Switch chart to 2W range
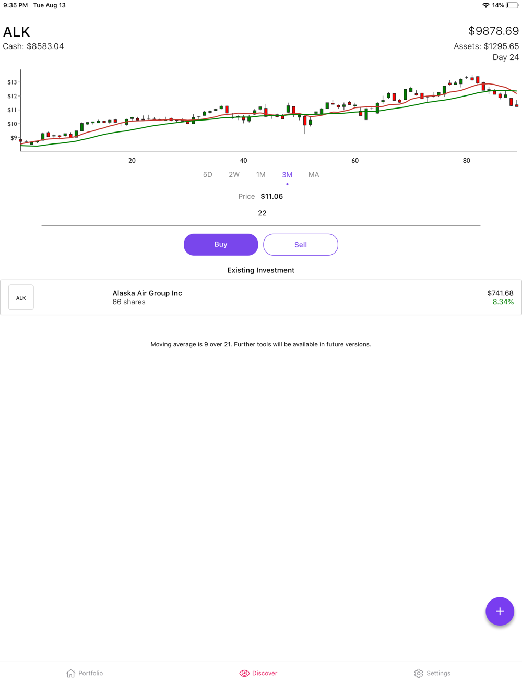522x696 pixels. point(234,175)
